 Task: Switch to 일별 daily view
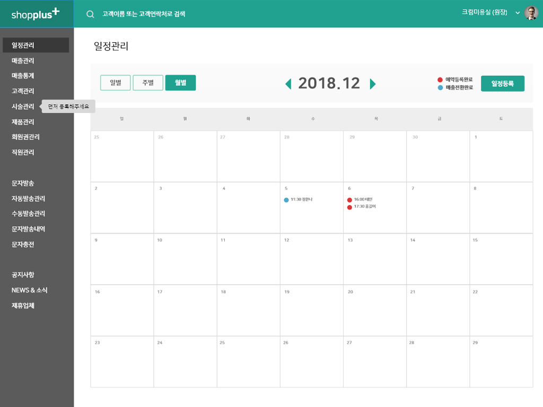pos(115,83)
